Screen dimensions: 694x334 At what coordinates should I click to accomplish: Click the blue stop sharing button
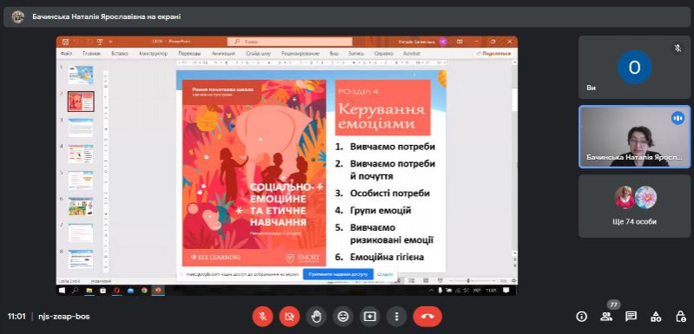[338, 274]
